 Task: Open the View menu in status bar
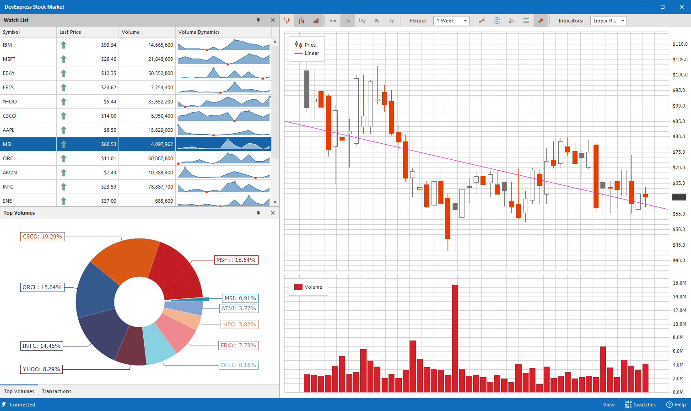609,405
